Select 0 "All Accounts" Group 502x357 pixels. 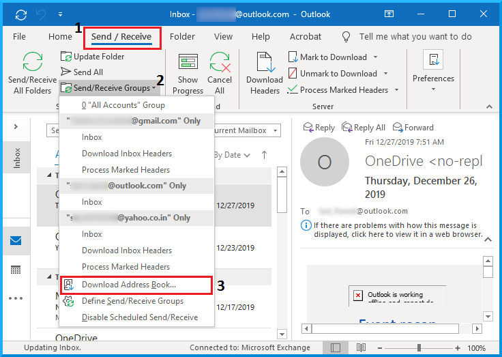tap(136, 105)
